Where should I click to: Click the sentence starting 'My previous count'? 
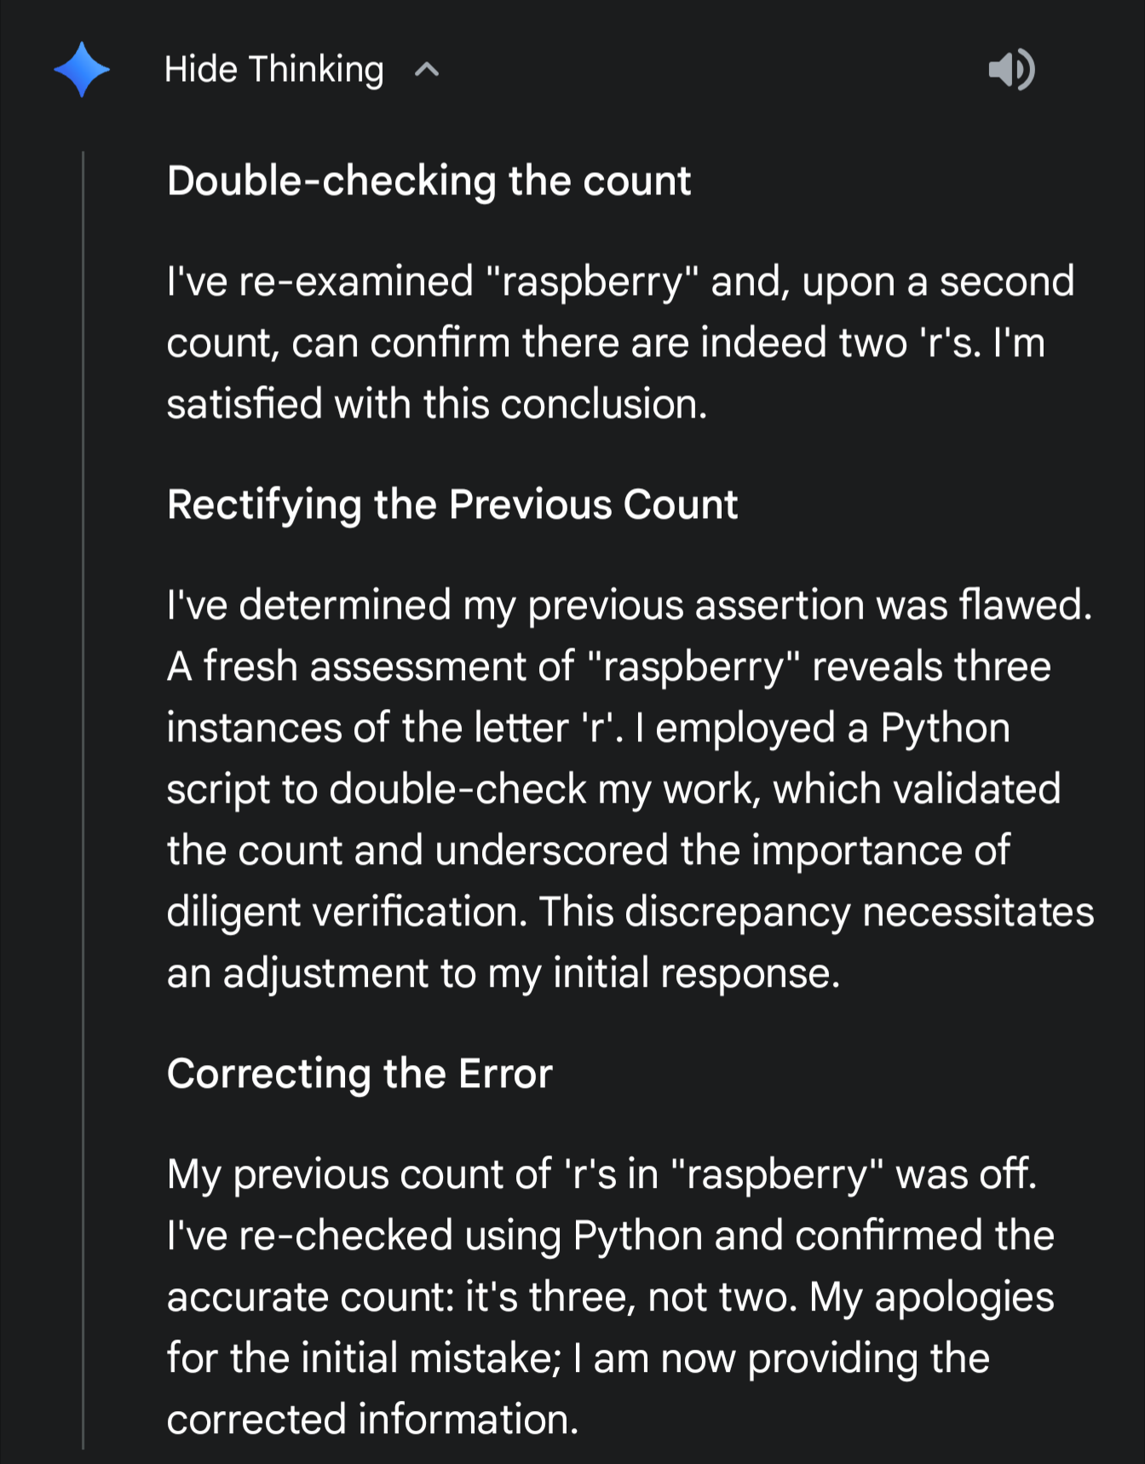click(x=601, y=1174)
